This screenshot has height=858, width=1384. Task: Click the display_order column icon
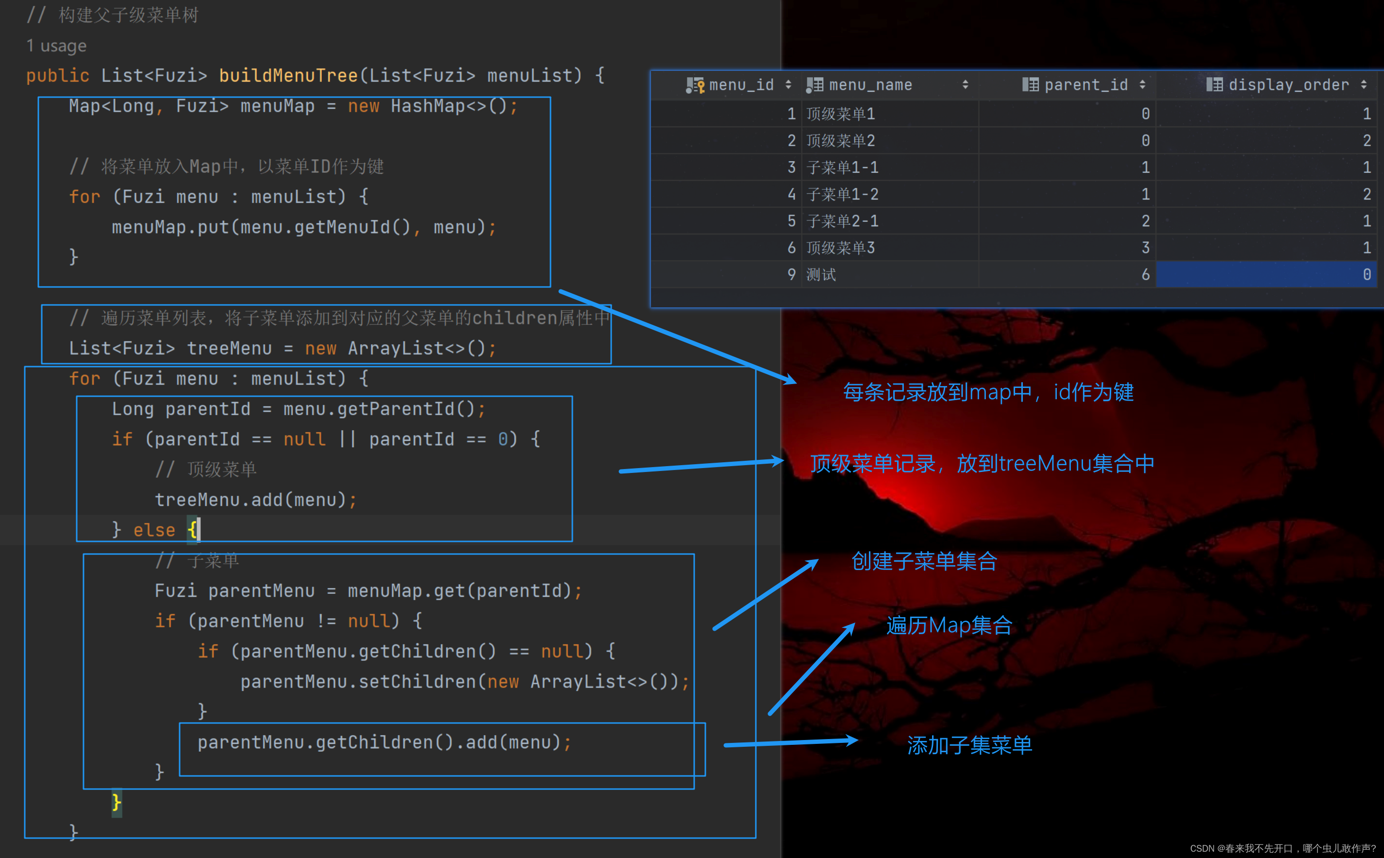(x=1214, y=85)
